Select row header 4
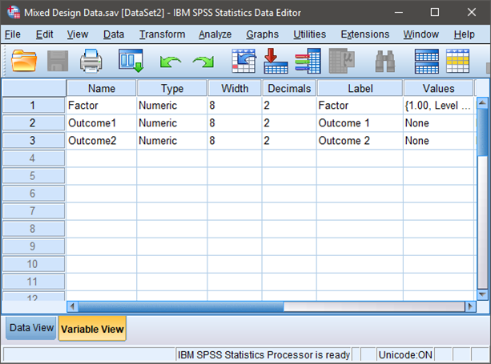The image size is (491, 364). tap(34, 158)
